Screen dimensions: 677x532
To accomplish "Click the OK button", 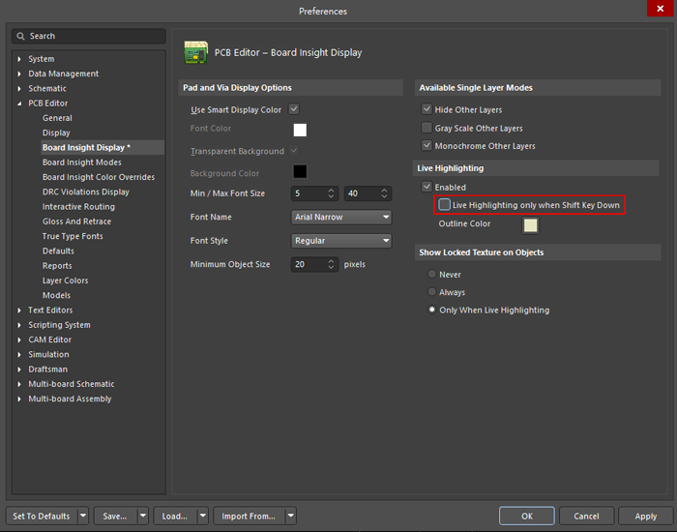I will (526, 516).
